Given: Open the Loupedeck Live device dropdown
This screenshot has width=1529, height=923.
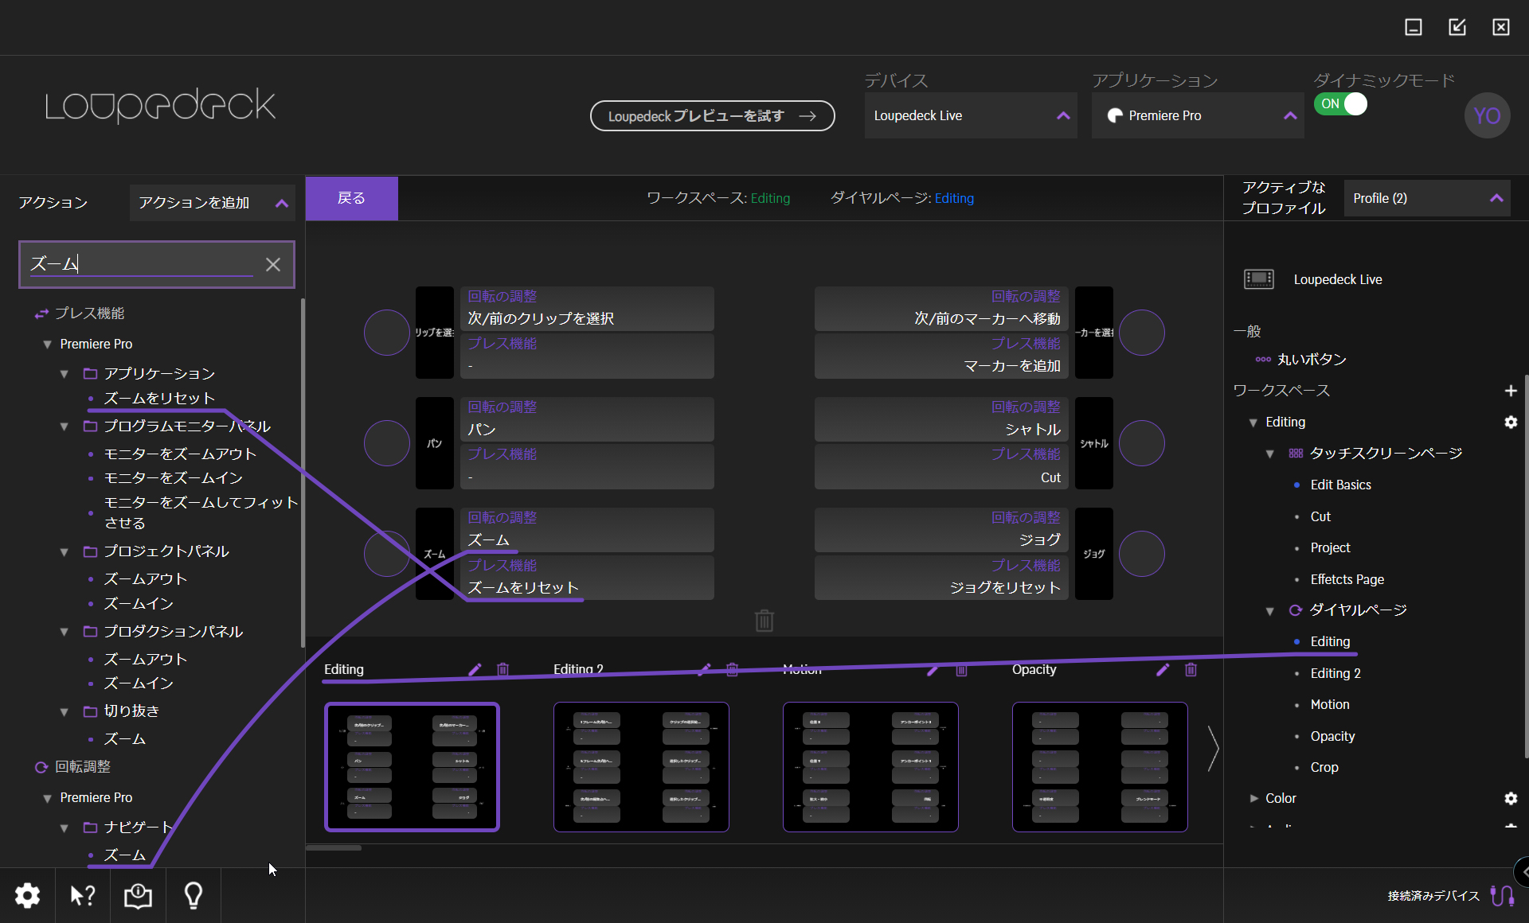Looking at the screenshot, I should (x=970, y=116).
